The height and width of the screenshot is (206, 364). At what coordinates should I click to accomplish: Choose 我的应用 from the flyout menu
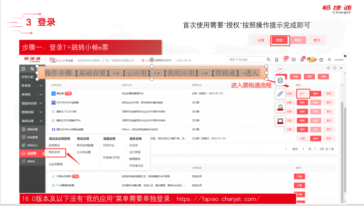(54, 152)
